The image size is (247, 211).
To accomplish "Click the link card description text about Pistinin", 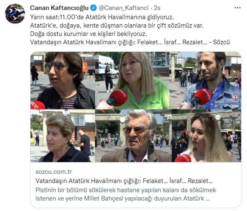I will 126,194.
